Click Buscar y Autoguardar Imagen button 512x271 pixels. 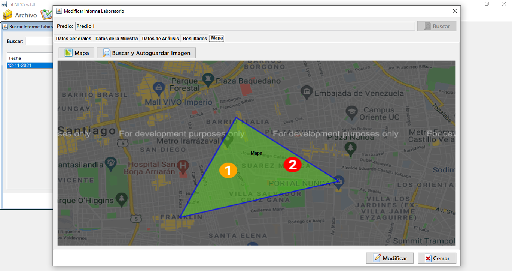tap(146, 53)
